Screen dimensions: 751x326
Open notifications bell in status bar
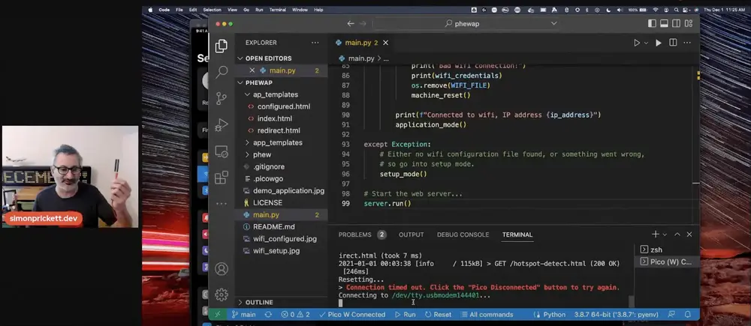688,315
